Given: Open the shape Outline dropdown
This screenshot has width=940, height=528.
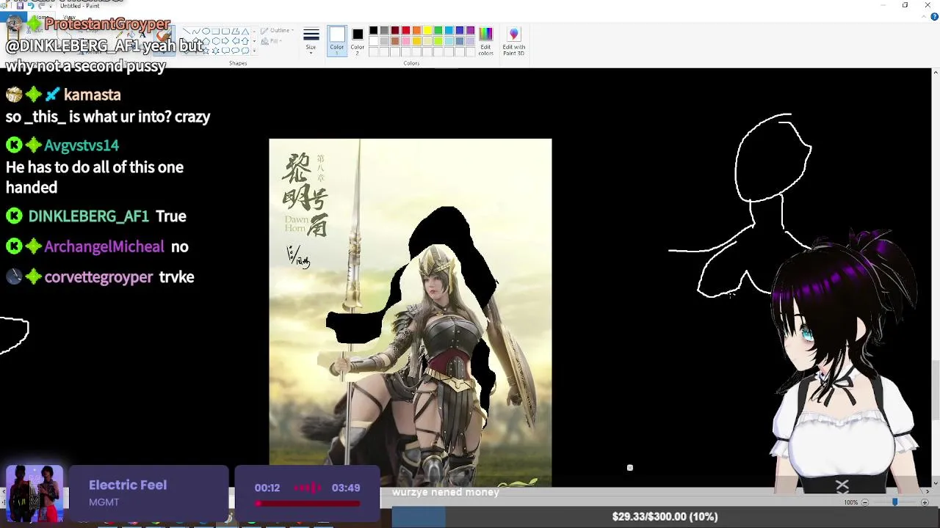Looking at the screenshot, I should click(277, 31).
